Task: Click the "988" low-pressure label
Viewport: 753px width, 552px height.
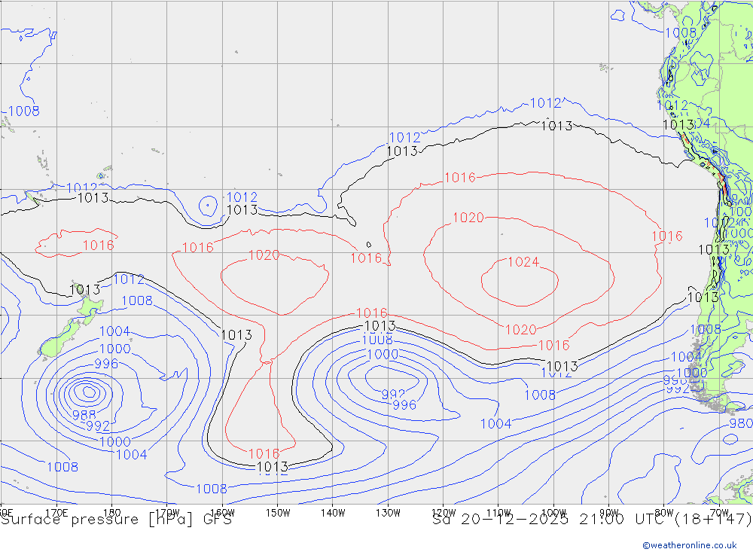Action: click(84, 415)
